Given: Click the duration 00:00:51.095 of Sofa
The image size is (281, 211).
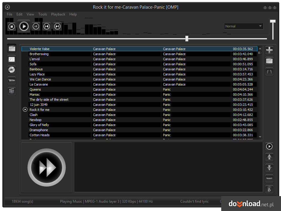Looking at the screenshot, I should pyautogui.click(x=243, y=64).
